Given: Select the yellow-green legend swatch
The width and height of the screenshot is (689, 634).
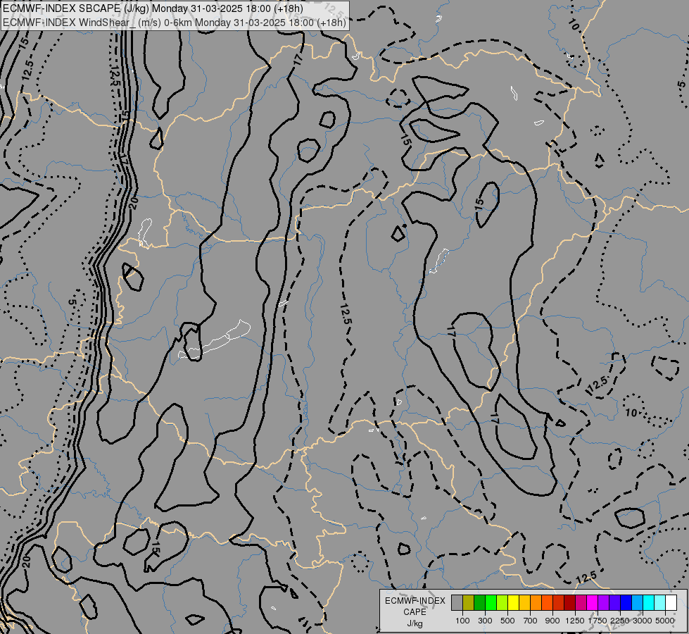Looking at the screenshot, I should 502,602.
